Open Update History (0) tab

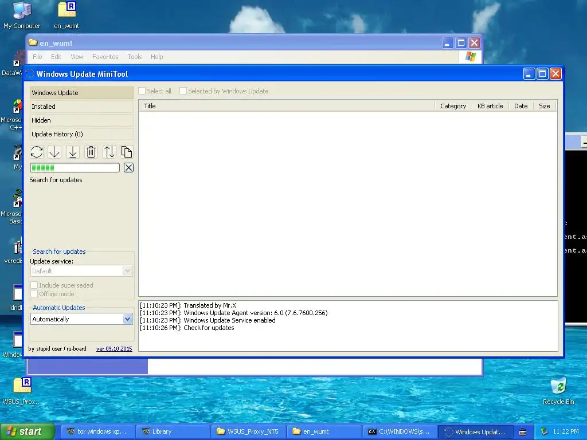tap(81, 134)
